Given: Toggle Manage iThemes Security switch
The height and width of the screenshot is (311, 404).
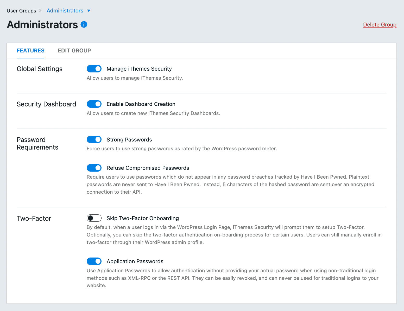Looking at the screenshot, I should point(94,69).
